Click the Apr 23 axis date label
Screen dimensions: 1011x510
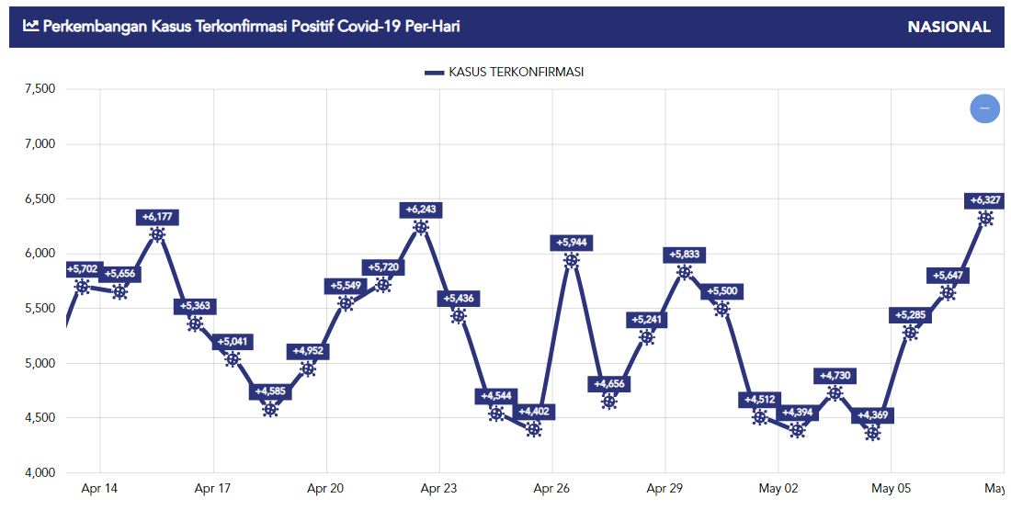coord(438,489)
